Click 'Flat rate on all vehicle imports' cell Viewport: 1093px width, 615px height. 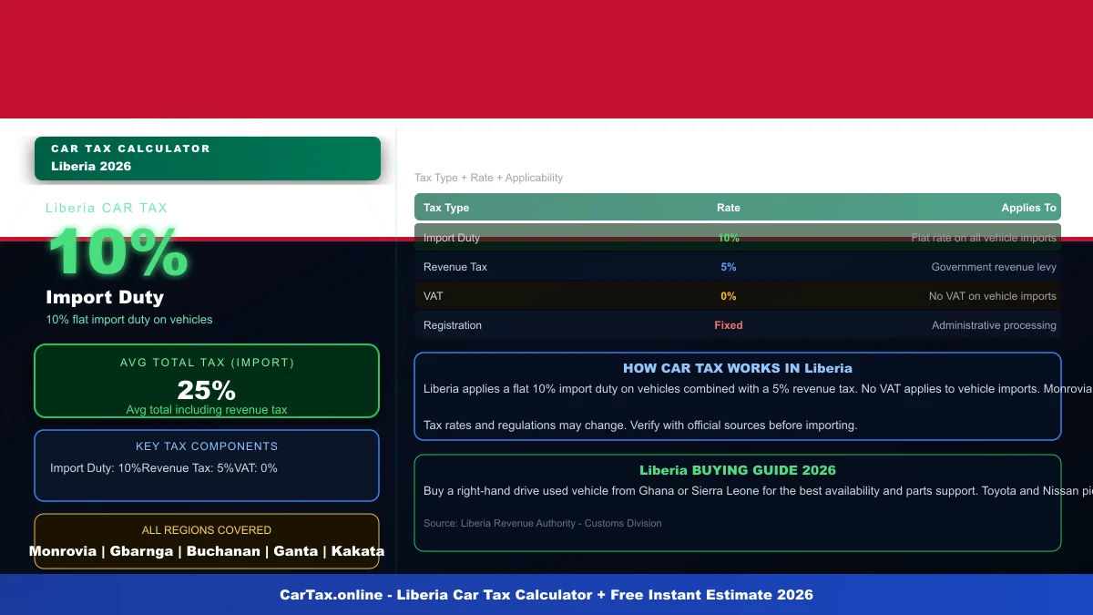(984, 238)
